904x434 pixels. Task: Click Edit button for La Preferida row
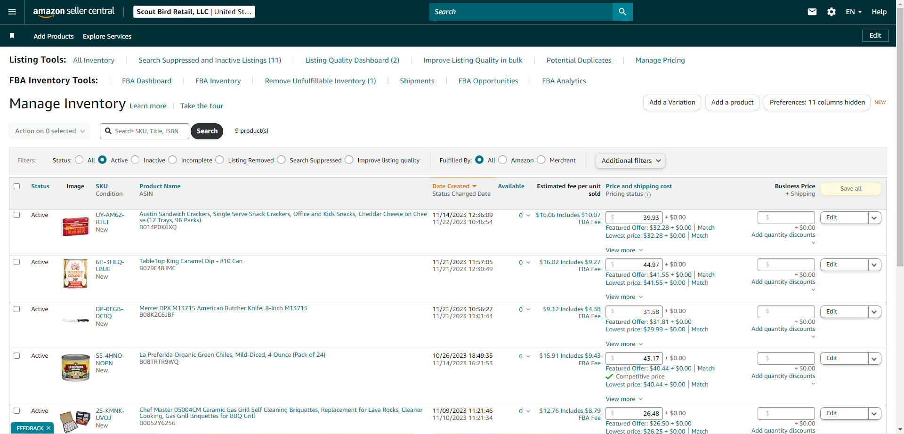(x=844, y=358)
